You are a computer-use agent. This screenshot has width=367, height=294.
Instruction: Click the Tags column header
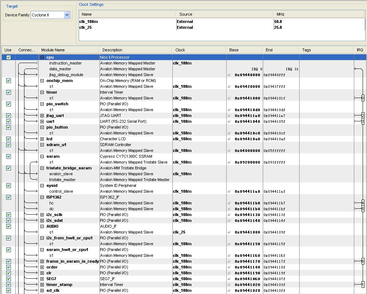[326, 50]
